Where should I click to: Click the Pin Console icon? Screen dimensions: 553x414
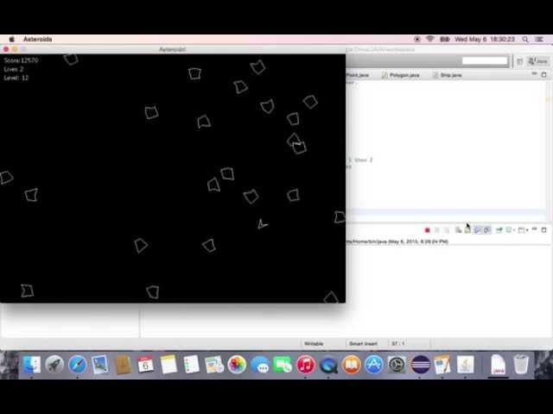tap(499, 230)
